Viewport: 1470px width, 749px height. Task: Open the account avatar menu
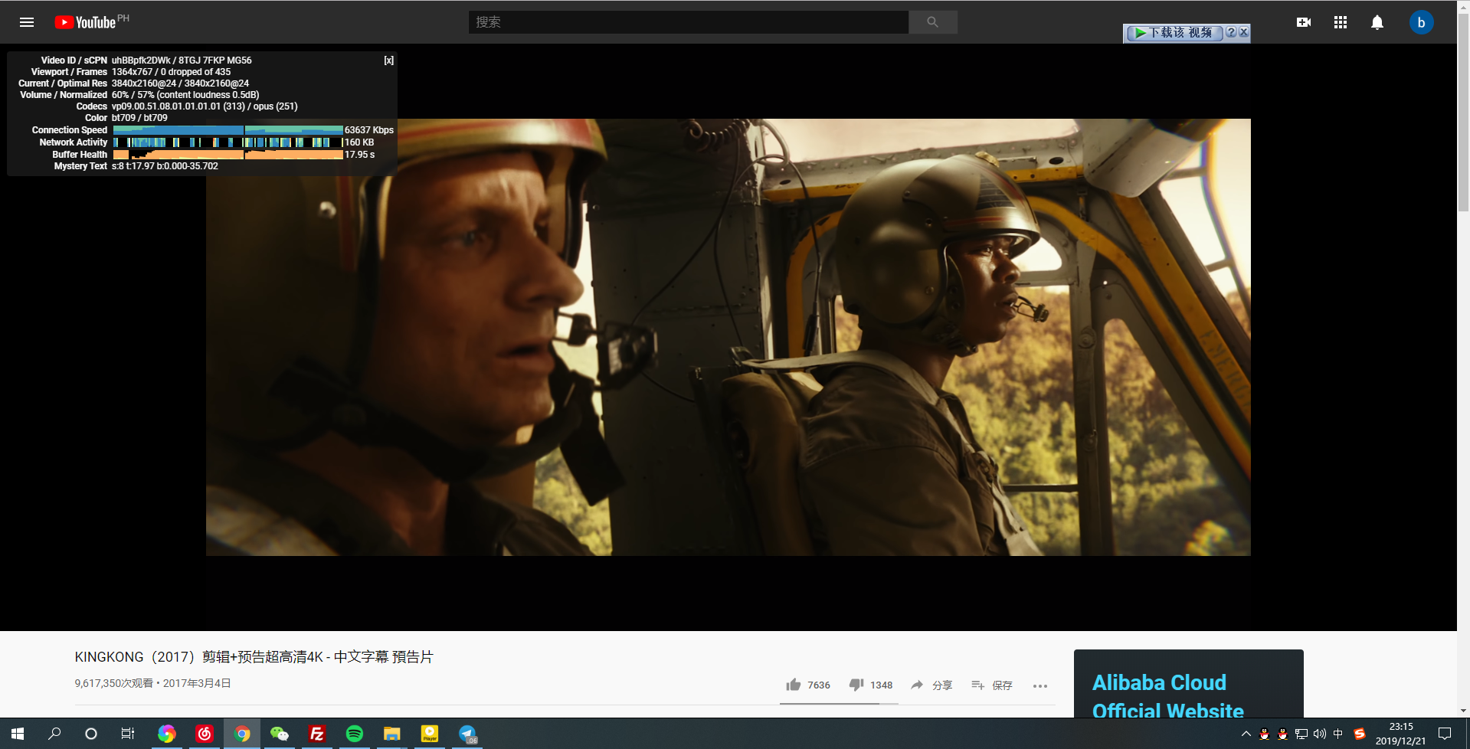(1421, 22)
